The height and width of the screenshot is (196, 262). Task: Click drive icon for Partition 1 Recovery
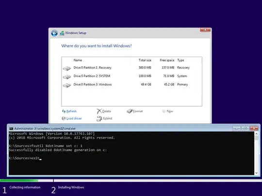(67, 68)
